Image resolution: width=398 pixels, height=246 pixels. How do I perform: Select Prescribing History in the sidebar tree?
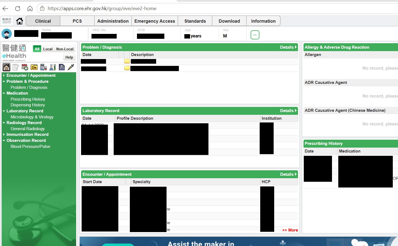[x=28, y=99]
